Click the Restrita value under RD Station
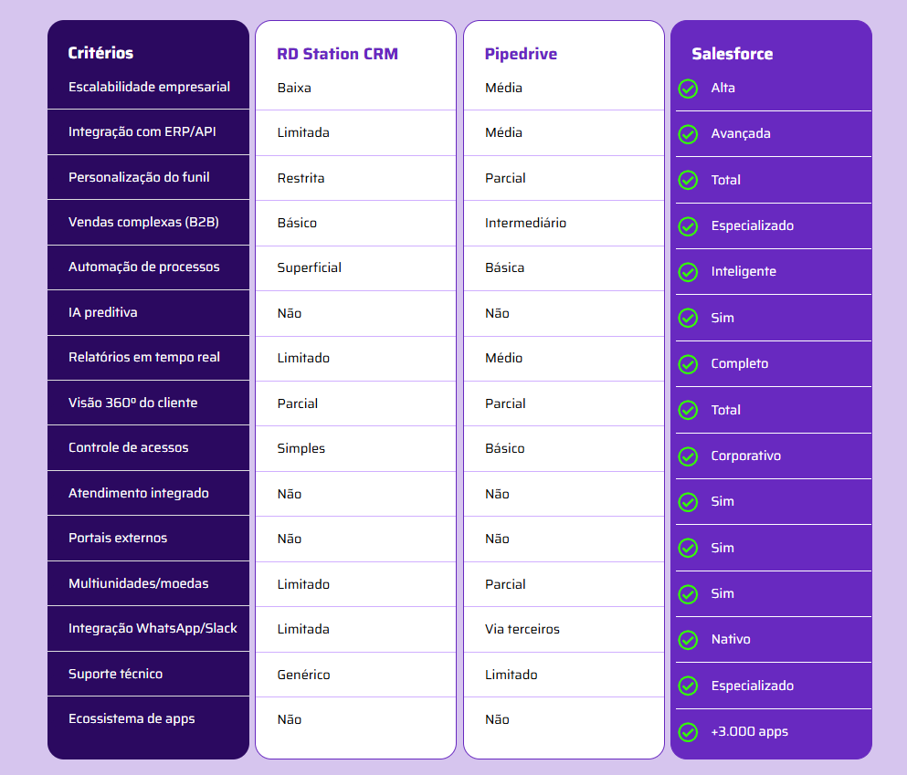This screenshot has height=775, width=907. click(301, 178)
